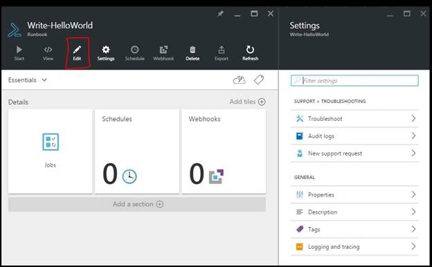Click the tag icon beside Essentials
The height and width of the screenshot is (267, 432).
point(259,80)
